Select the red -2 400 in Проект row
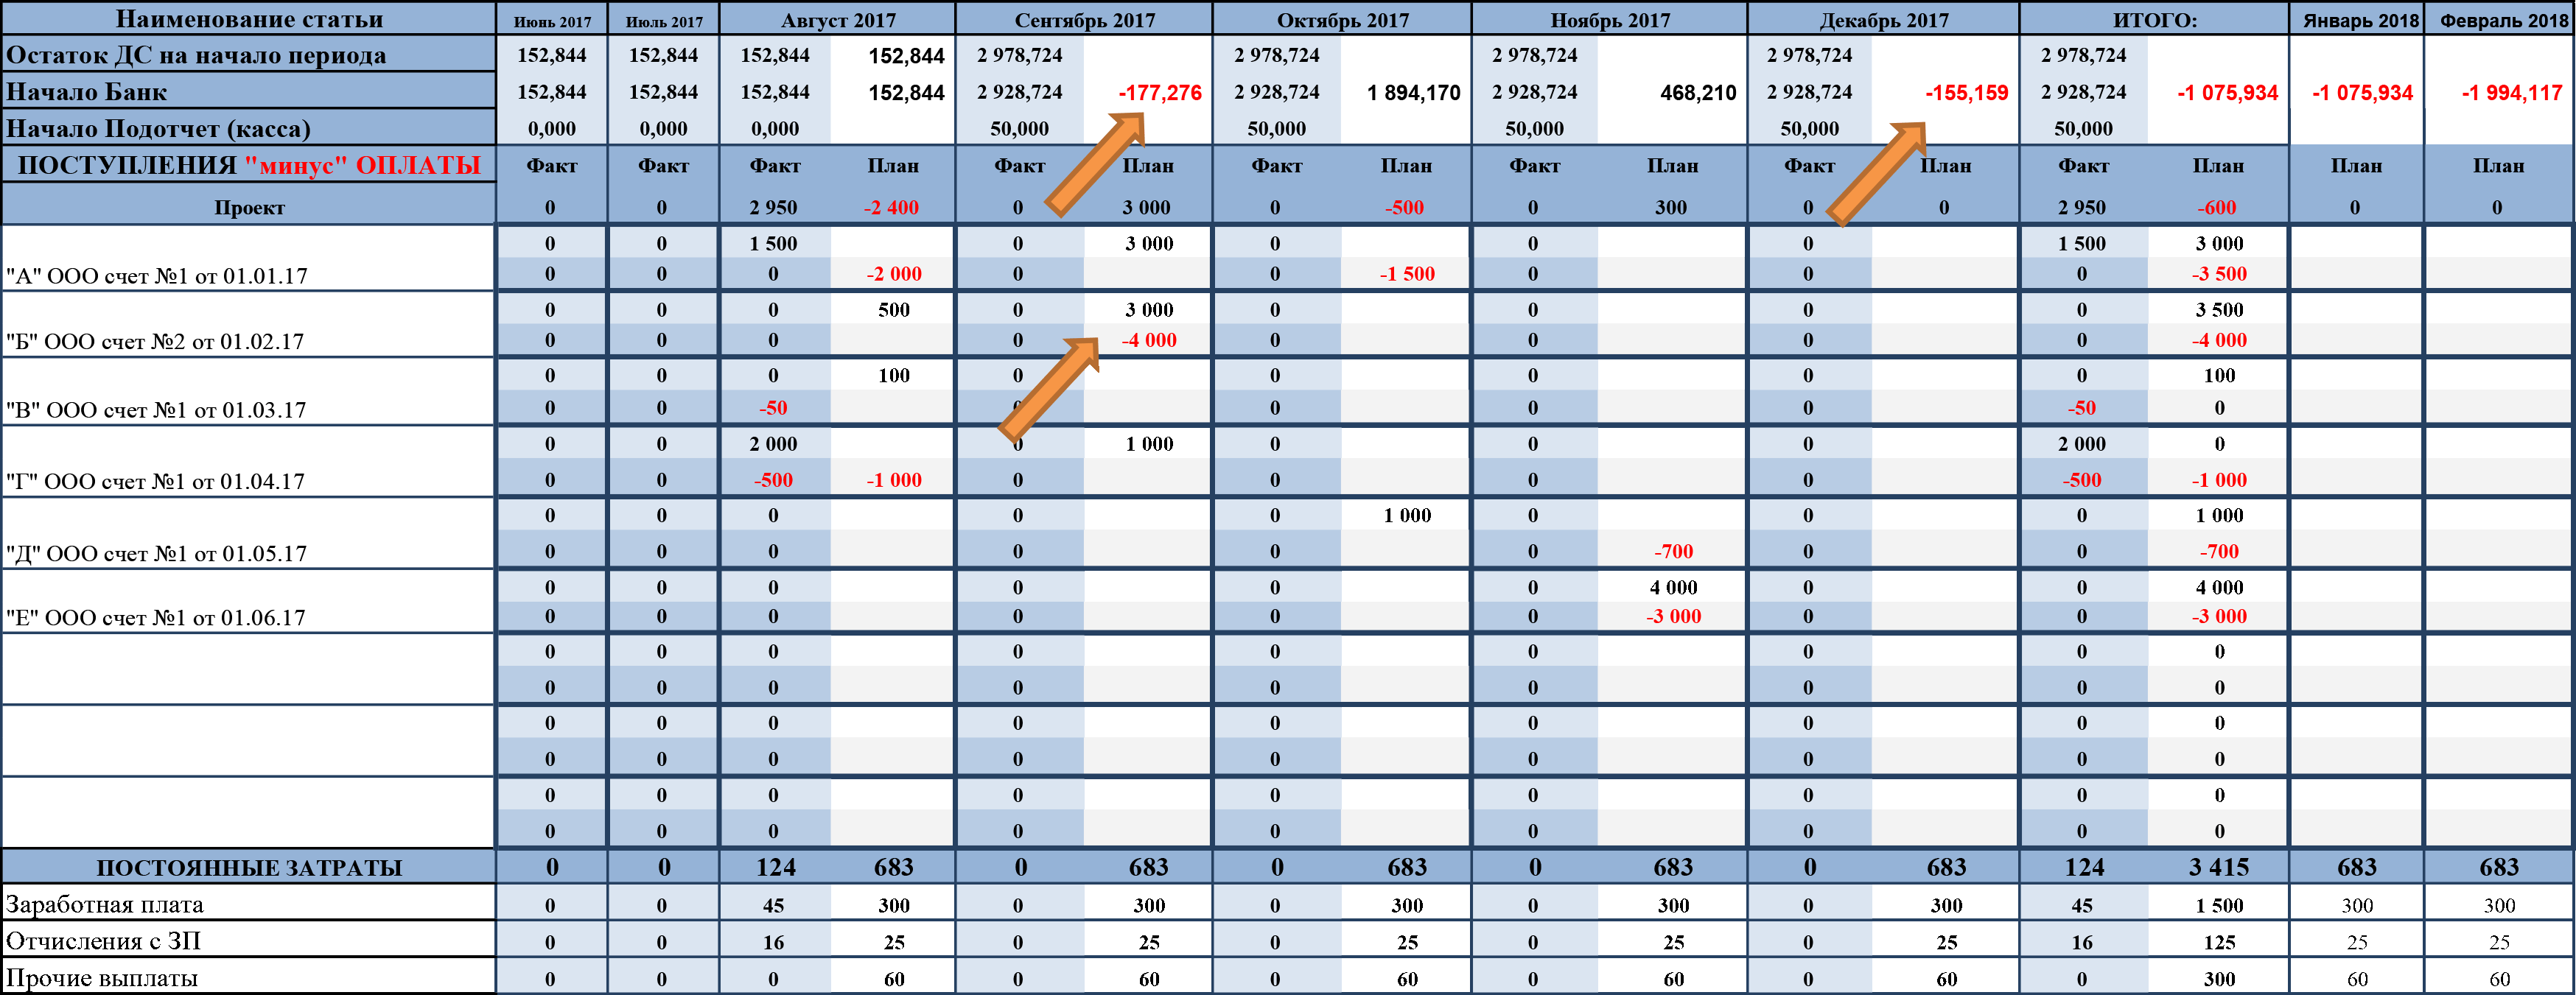 coord(890,208)
